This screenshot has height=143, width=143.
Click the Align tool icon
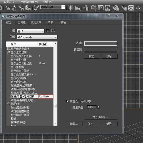78,8
